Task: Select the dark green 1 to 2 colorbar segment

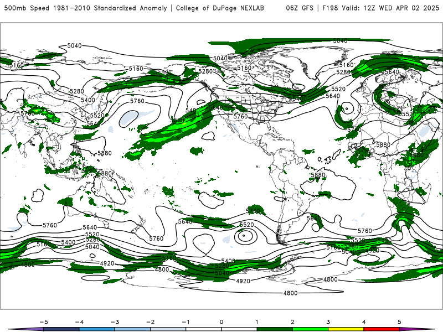Action: tap(275, 329)
